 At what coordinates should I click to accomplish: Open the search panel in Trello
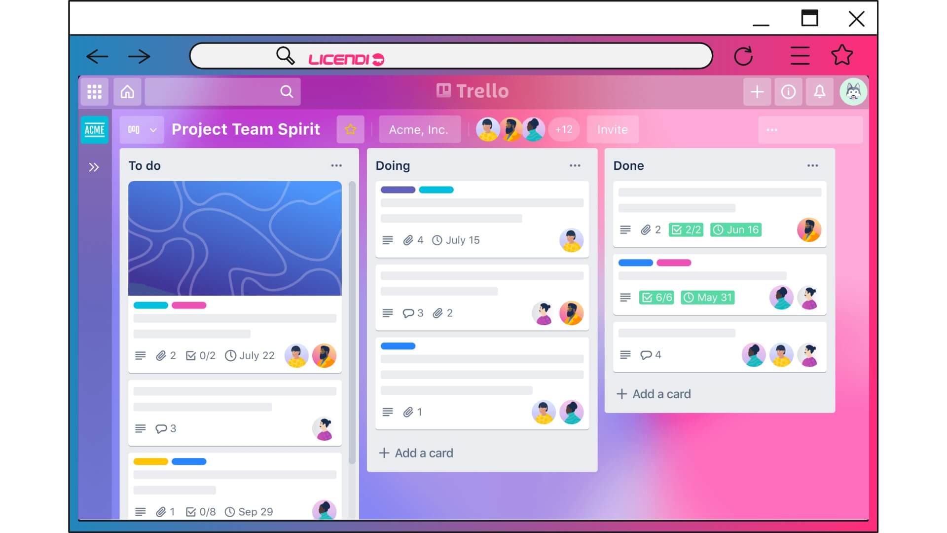click(286, 90)
